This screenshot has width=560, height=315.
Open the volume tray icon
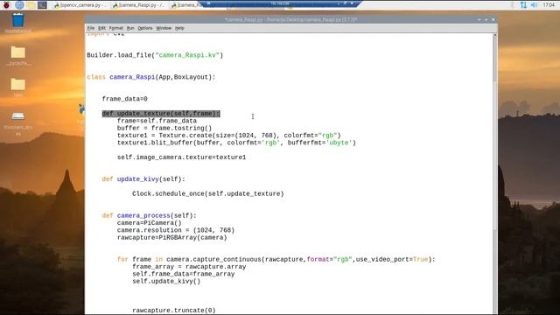click(x=535, y=5)
